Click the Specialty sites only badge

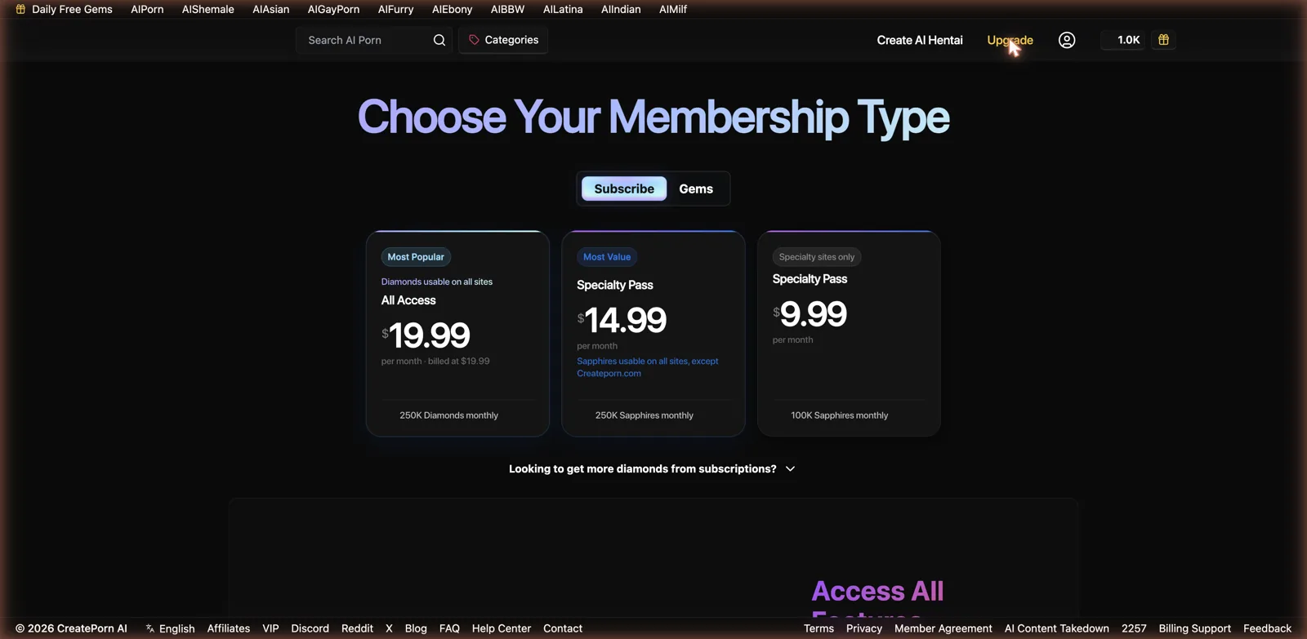817,257
